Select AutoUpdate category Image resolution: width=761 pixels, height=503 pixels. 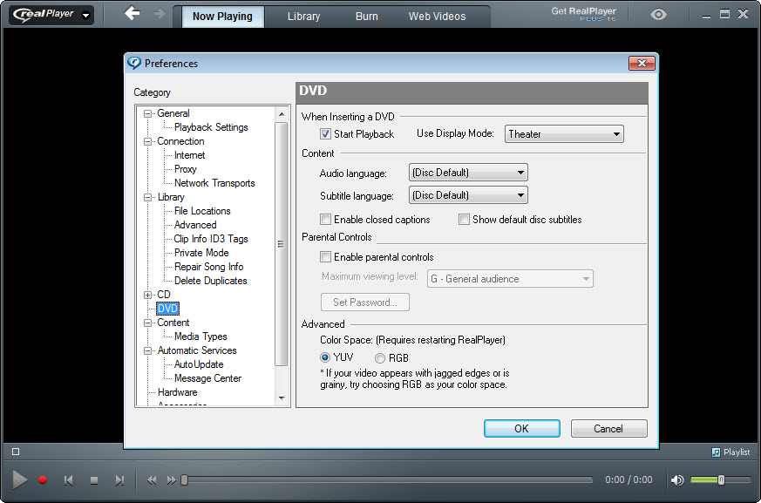[x=199, y=364]
